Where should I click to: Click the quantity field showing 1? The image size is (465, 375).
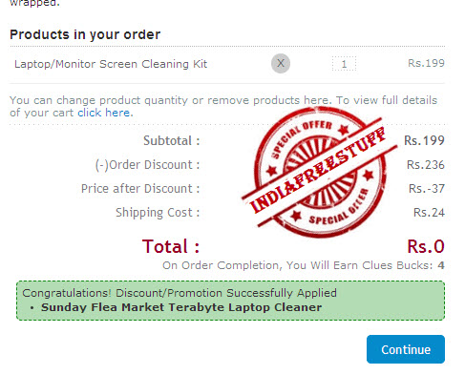click(x=344, y=64)
